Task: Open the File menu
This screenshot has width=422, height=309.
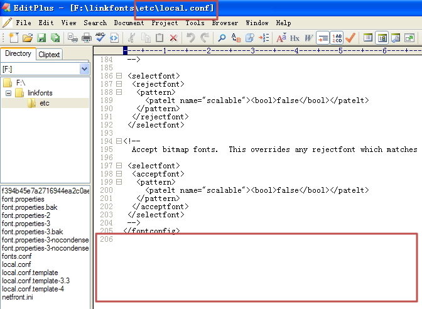Action: (x=23, y=23)
